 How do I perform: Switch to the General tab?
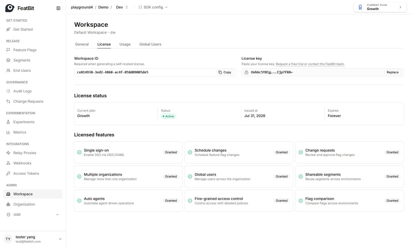[x=82, y=44]
